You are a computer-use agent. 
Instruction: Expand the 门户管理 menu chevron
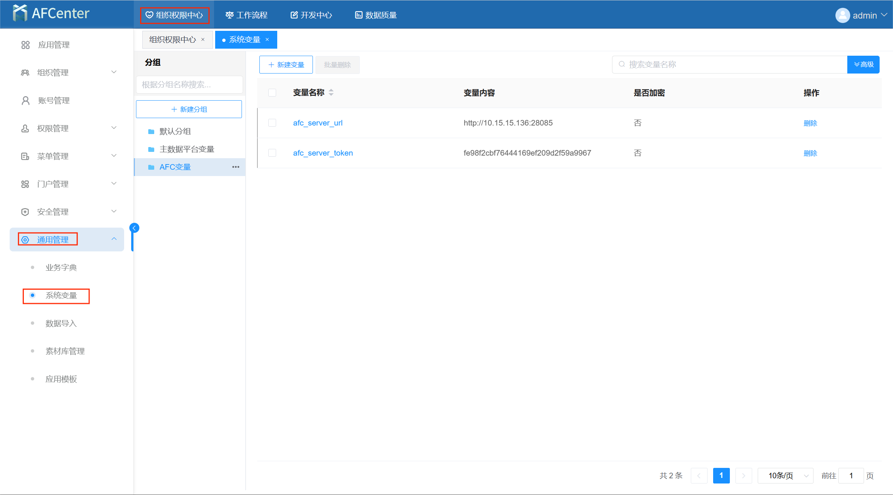point(114,183)
